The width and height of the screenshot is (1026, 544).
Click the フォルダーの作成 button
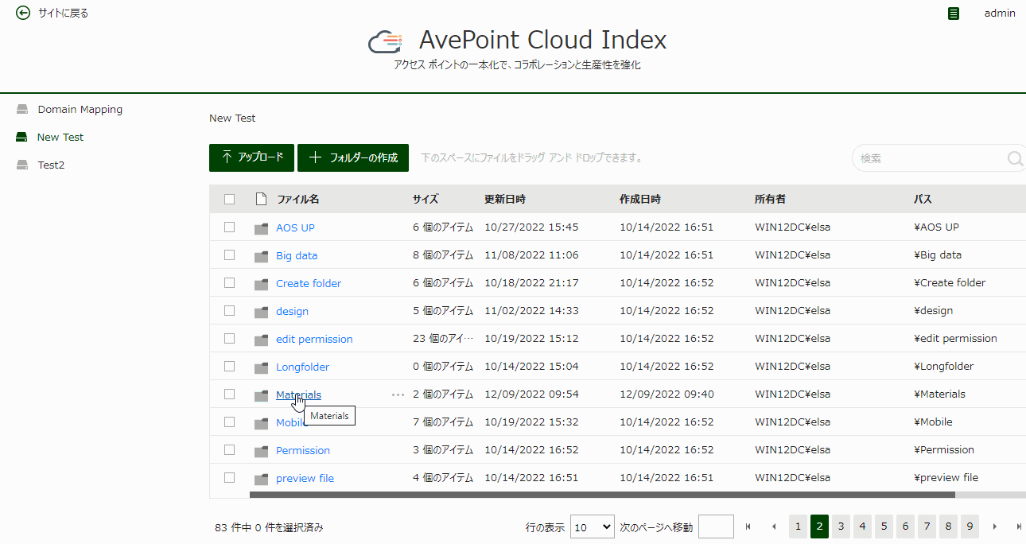point(353,157)
